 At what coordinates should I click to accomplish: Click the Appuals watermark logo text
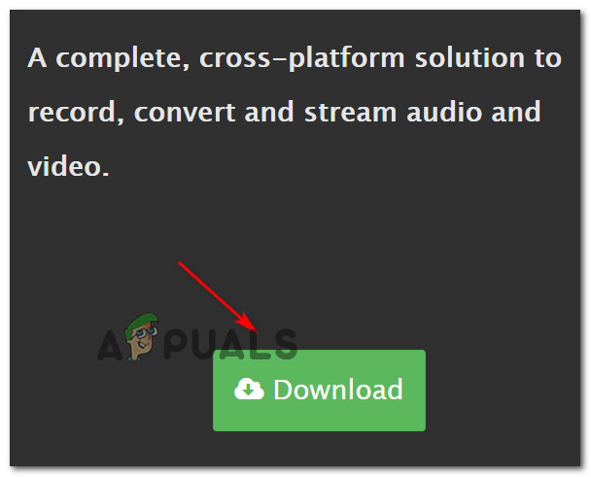197,337
